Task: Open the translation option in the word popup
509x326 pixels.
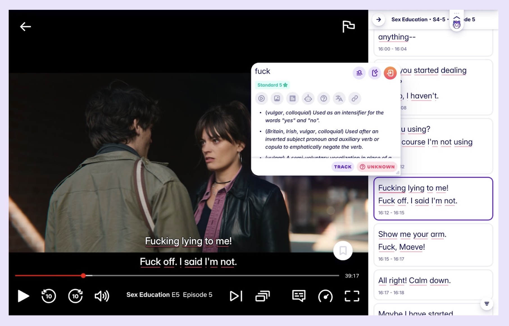Action: [339, 98]
